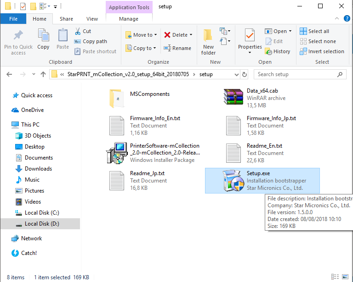This screenshot has height=282, width=353.
Task: Select the MSComponents folder
Action: (x=140, y=98)
